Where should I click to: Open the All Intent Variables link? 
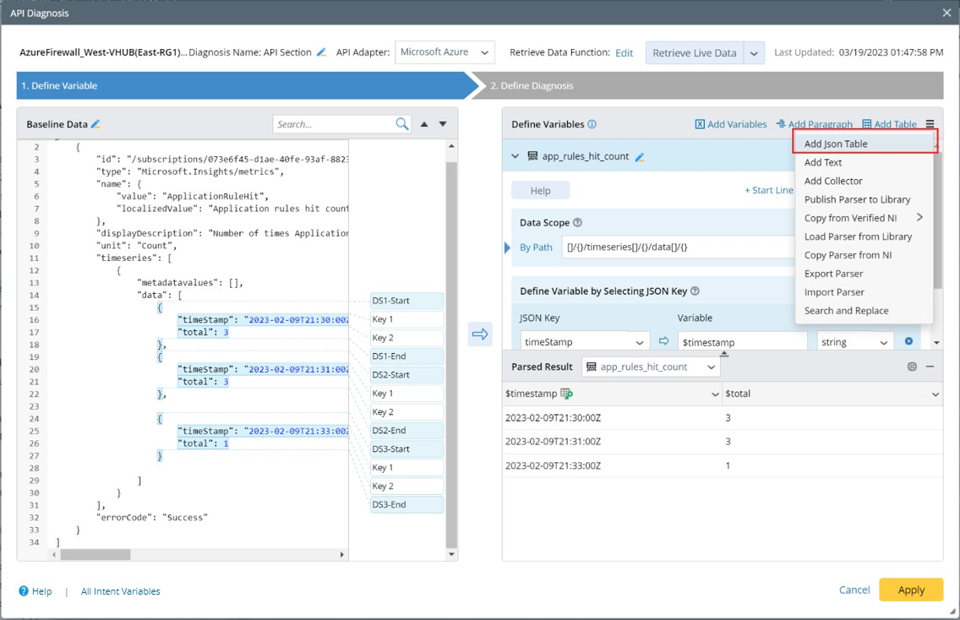pos(120,591)
